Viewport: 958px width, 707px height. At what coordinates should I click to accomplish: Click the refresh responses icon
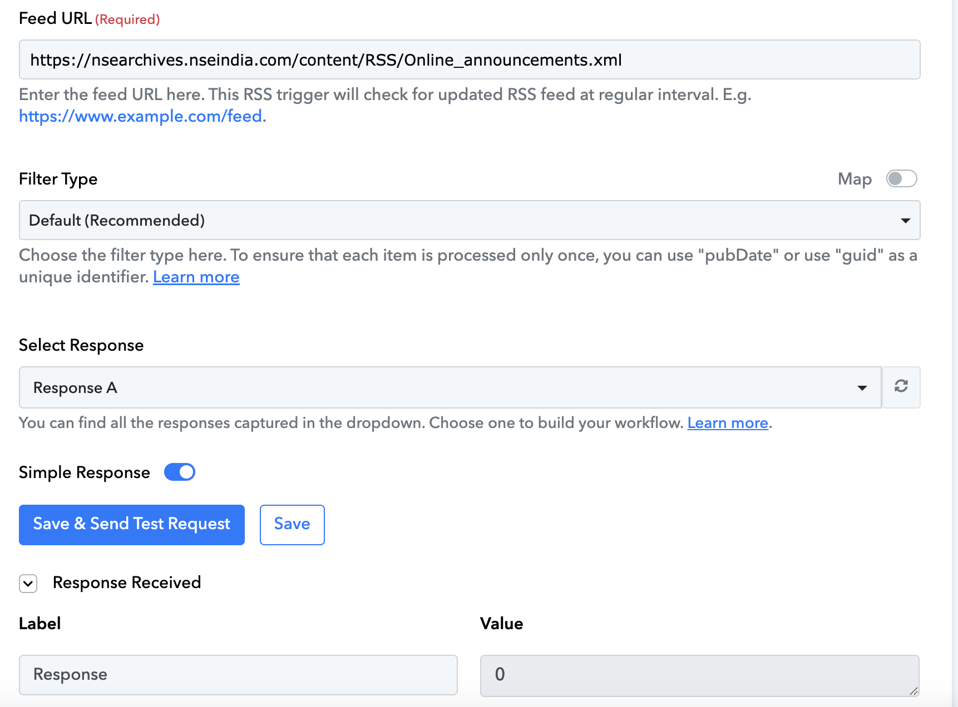point(901,387)
